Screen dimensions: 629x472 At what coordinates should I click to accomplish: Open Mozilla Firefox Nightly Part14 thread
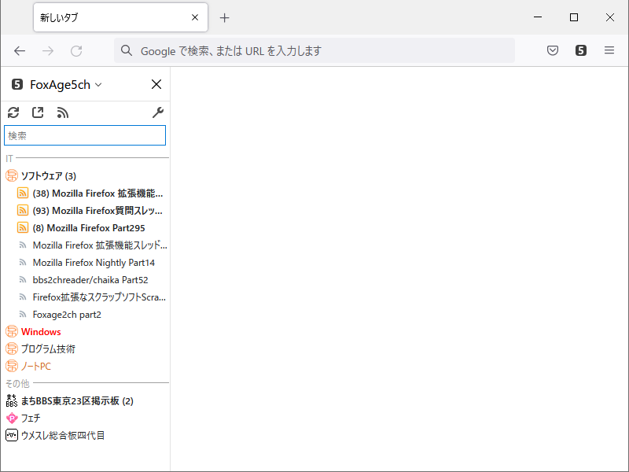pyautogui.click(x=94, y=263)
